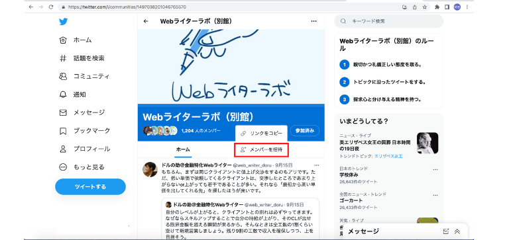This screenshot has height=240, width=509.
Task: Open community header three-dot menu
Action: click(x=313, y=21)
